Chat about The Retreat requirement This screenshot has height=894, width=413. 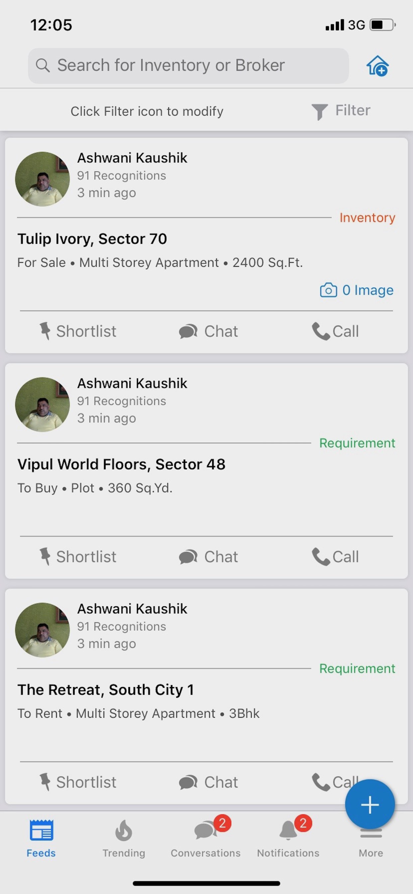click(x=208, y=782)
